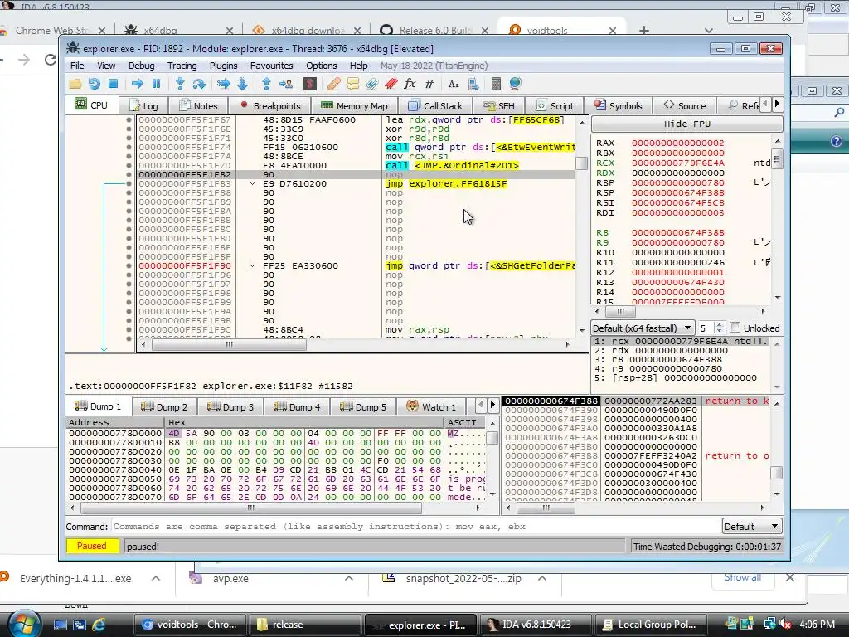Image resolution: width=849 pixels, height=637 pixels.
Task: Collapse the jmp branch at FF5F1F83
Action: (x=252, y=183)
